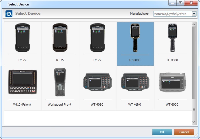Viewport: 200px width, 139px height.
Task: Click the blue D logo icon
Action: 9,14
